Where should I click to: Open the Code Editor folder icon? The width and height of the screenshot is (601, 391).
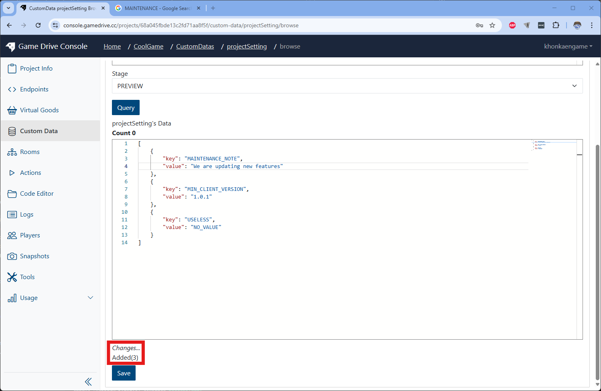pos(12,194)
